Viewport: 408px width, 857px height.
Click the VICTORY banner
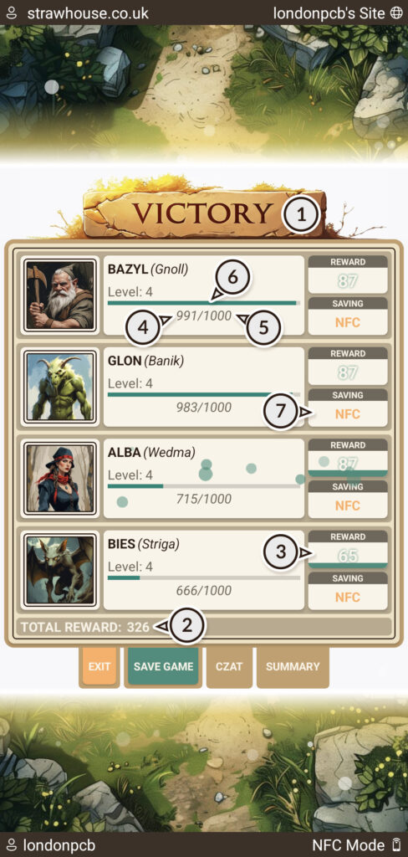204,213
